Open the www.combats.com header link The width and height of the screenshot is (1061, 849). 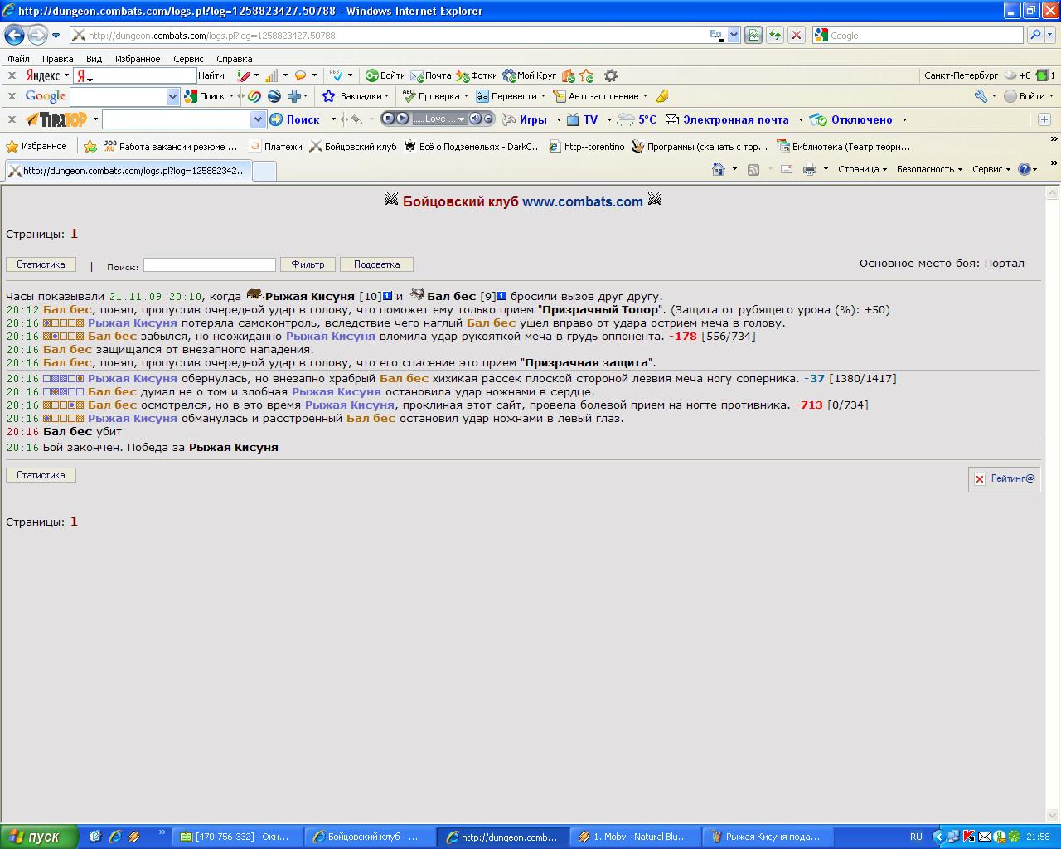pos(583,201)
